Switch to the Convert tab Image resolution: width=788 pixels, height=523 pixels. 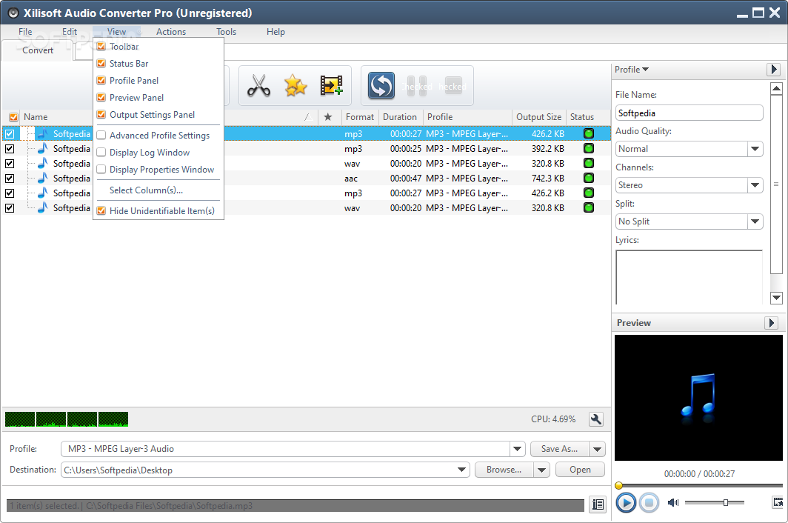click(38, 50)
